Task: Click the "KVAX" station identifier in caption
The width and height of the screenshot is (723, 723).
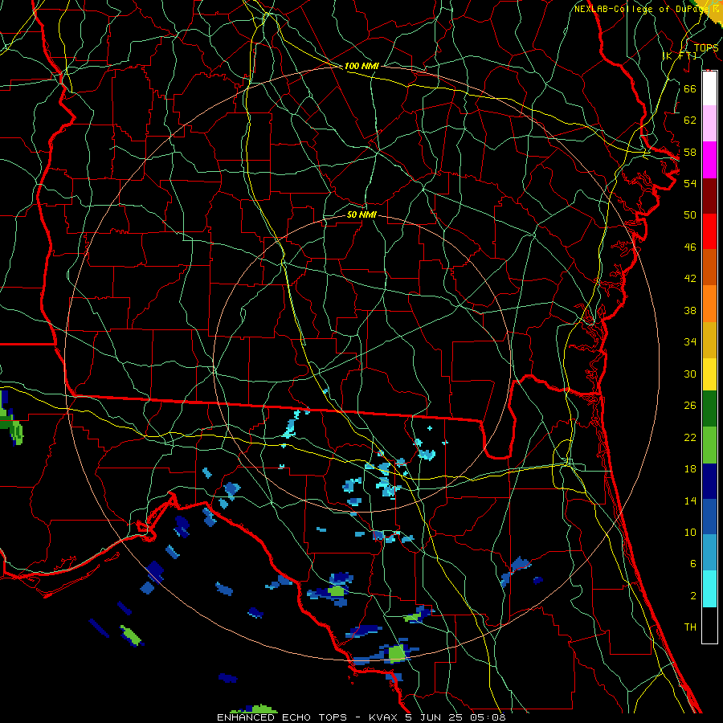Action: tap(382, 717)
